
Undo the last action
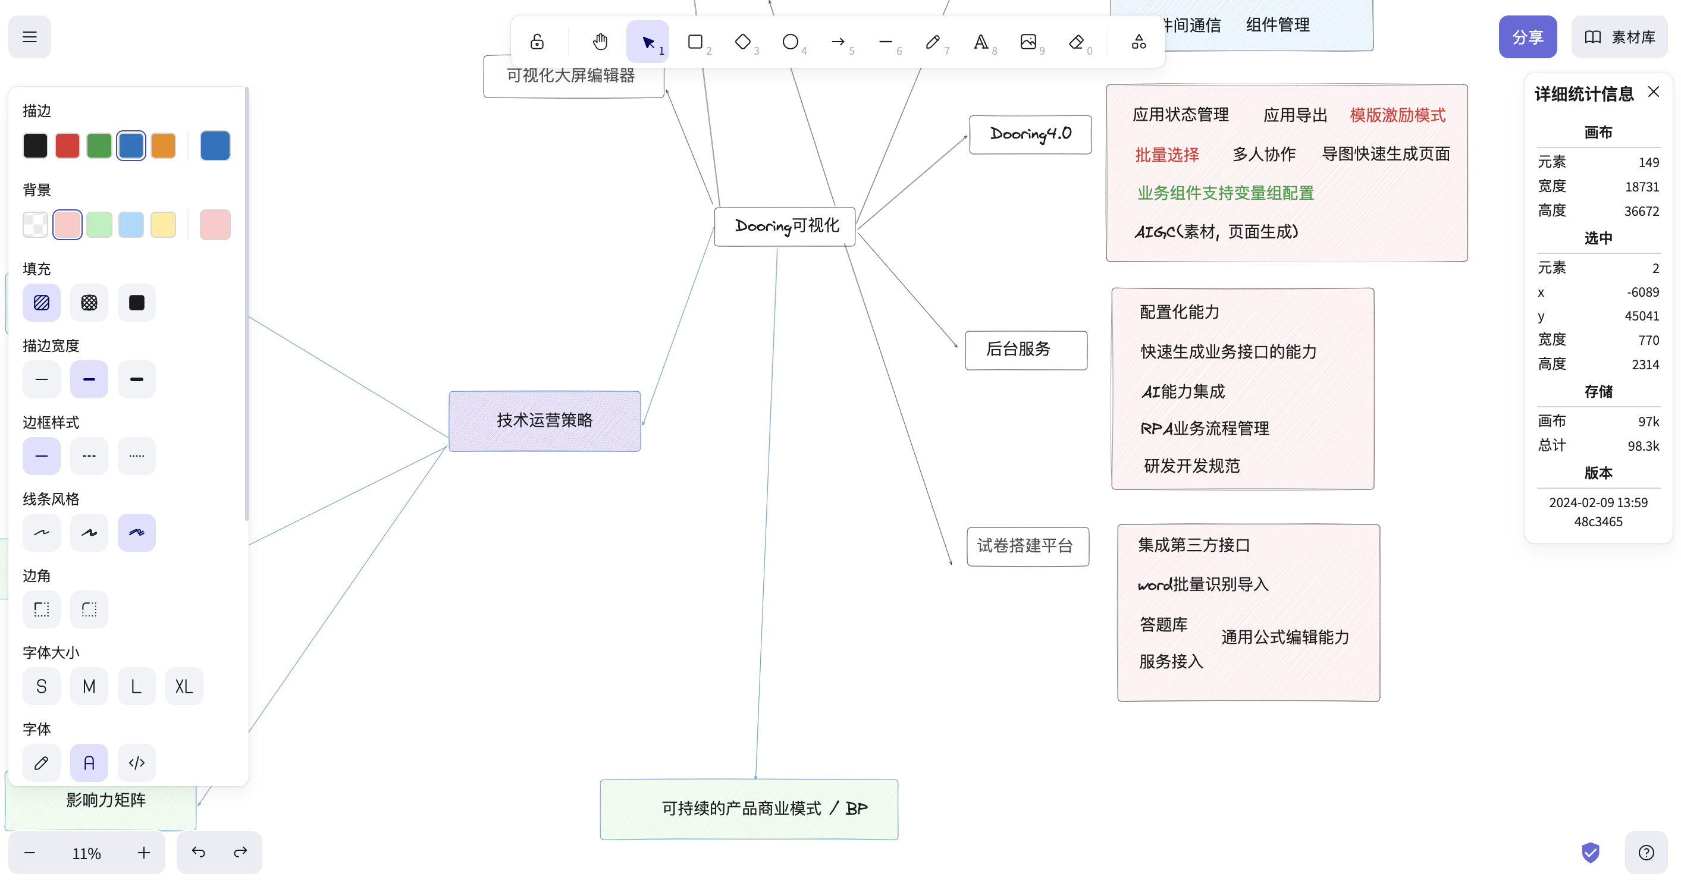point(199,853)
